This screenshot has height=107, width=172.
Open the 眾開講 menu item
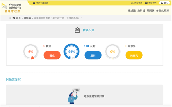click(150, 11)
